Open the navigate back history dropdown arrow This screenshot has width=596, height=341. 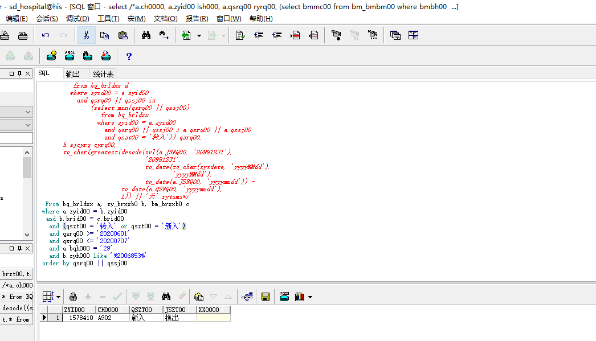(199, 36)
